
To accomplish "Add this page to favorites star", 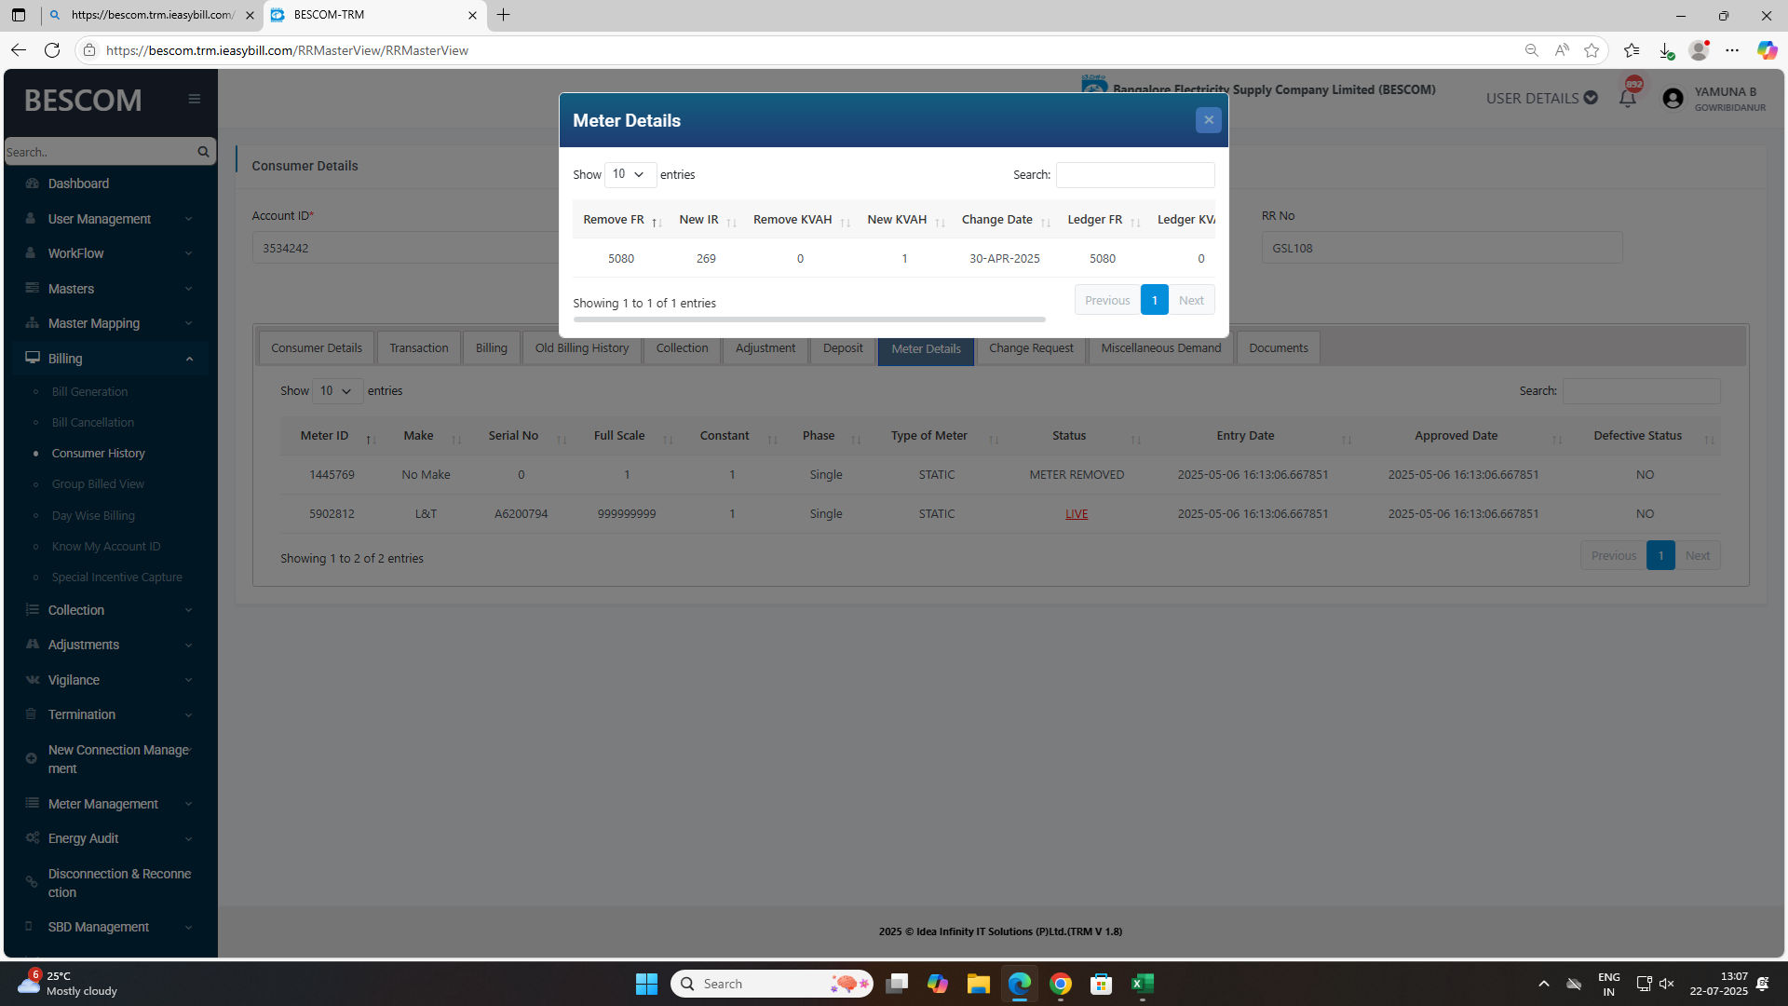I will pos(1592,50).
